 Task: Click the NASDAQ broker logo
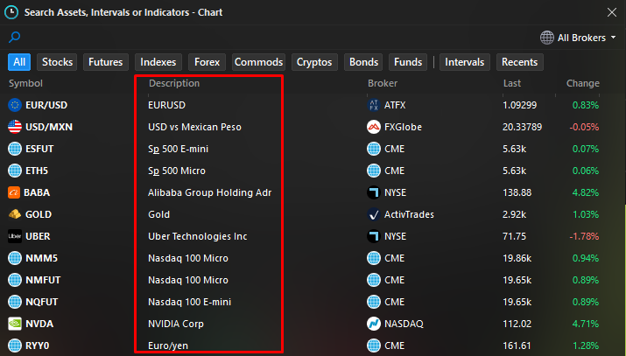[x=374, y=324]
